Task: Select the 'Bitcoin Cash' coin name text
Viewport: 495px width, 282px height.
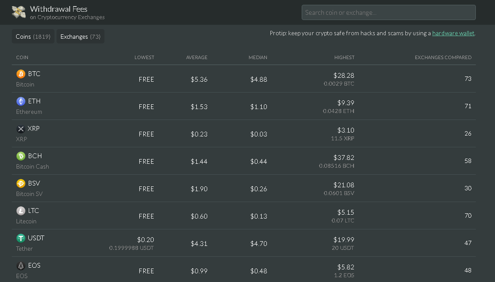Action: [x=33, y=167]
